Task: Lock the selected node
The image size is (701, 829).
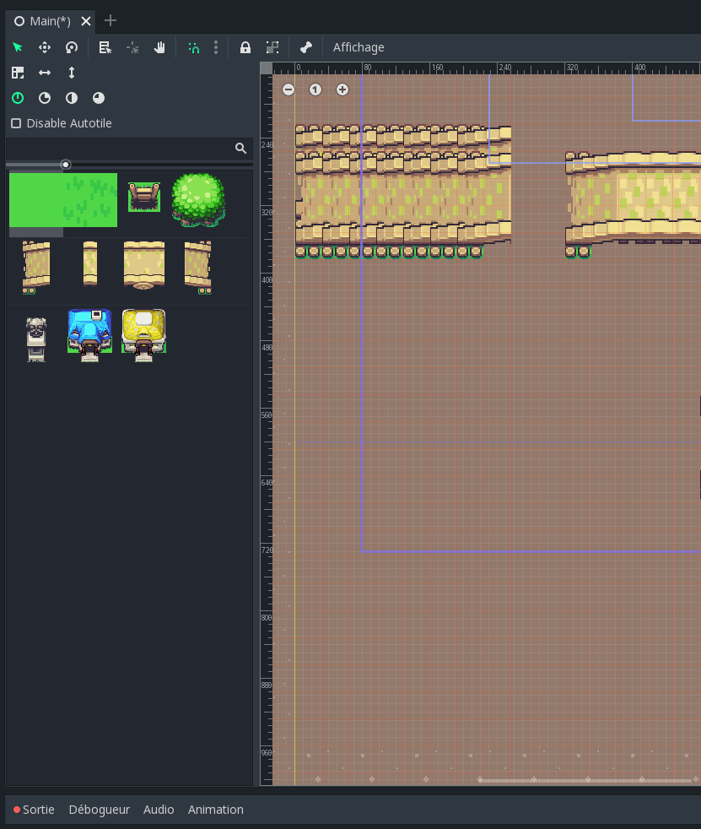Action: coord(245,47)
